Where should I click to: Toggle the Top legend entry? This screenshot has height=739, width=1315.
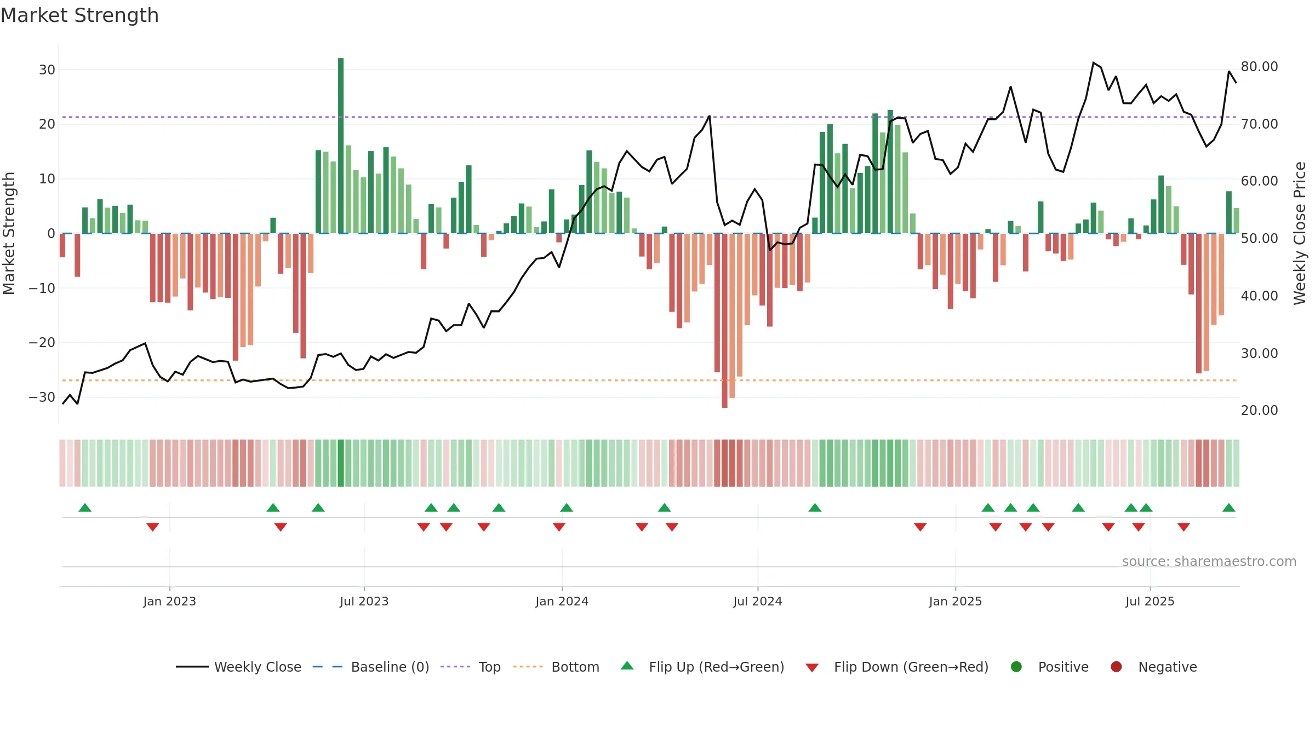[471, 667]
